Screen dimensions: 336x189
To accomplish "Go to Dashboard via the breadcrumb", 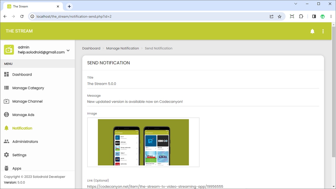I will coord(91,48).
